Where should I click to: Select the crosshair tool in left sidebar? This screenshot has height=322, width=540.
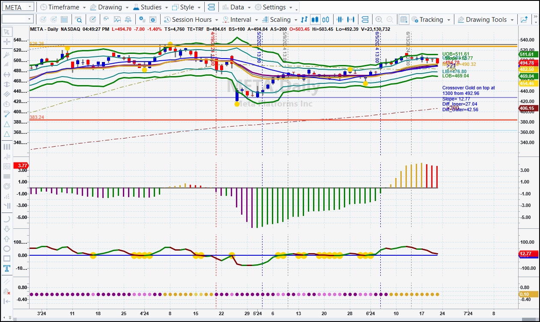tap(7, 42)
